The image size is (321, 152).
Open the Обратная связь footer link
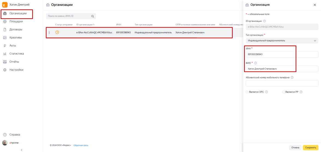[x=81, y=145]
